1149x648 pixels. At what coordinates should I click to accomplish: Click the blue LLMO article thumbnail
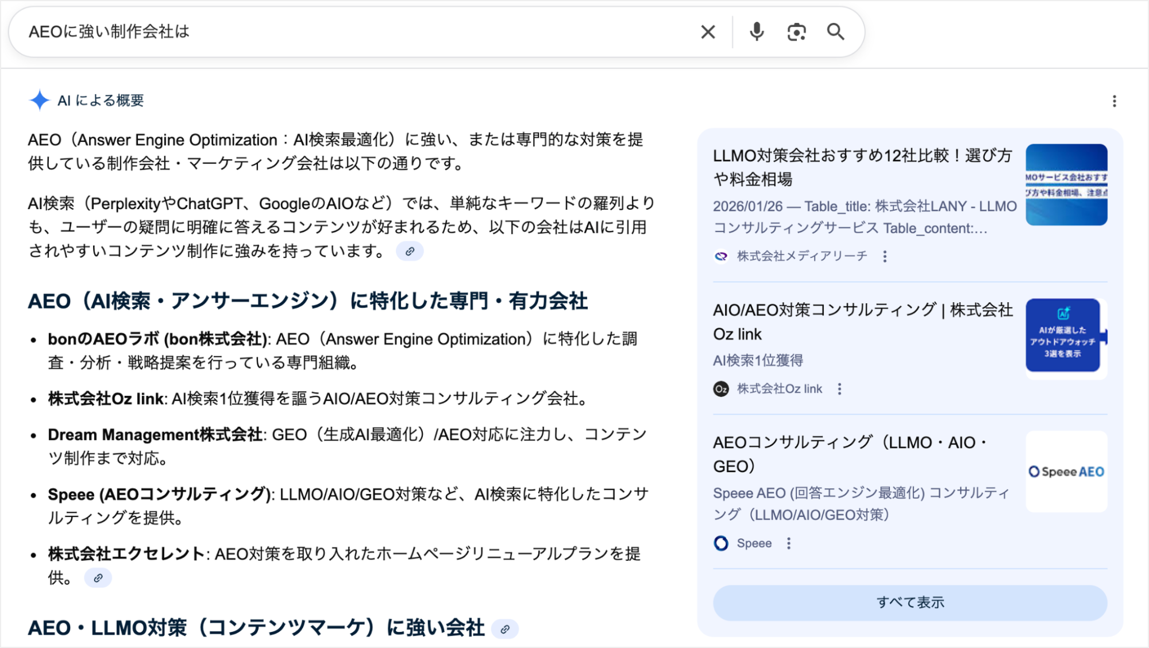point(1066,184)
